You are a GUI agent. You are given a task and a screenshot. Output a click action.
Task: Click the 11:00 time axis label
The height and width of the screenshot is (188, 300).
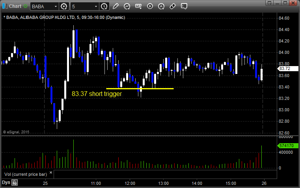tap(96, 183)
